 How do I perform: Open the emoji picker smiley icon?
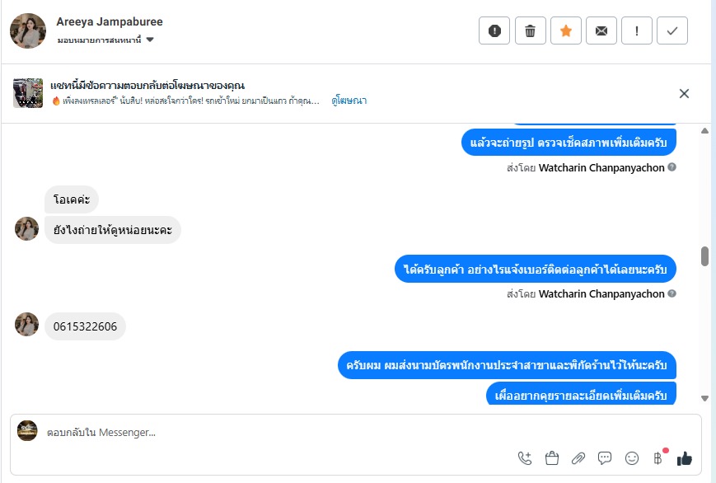632,458
